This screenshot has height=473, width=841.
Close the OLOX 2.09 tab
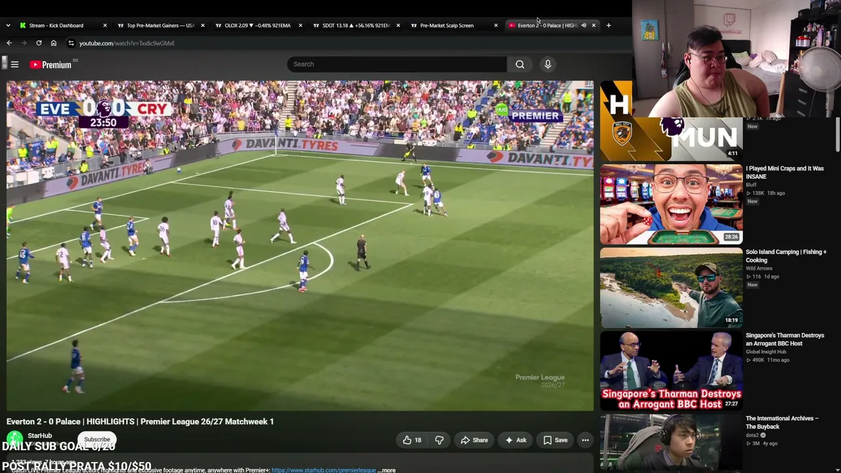(300, 26)
